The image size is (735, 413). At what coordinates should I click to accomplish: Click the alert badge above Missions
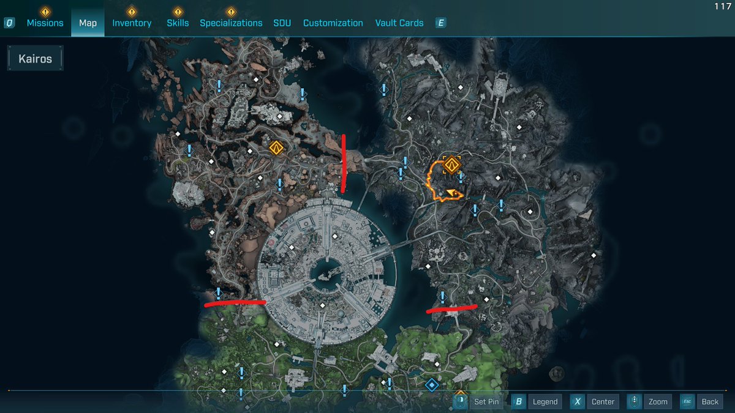[45, 11]
